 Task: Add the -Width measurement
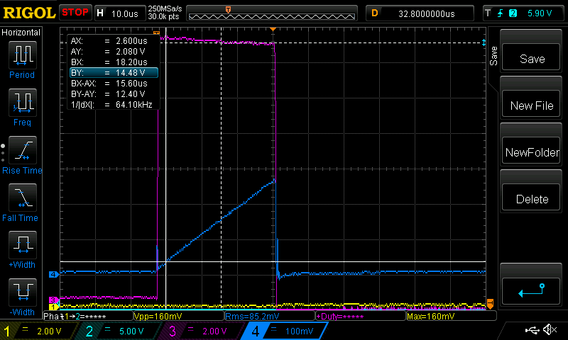21,296
